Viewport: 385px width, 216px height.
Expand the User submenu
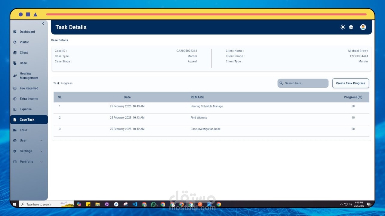pyautogui.click(x=42, y=141)
